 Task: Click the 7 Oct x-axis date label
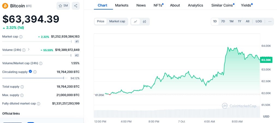point(181,121)
